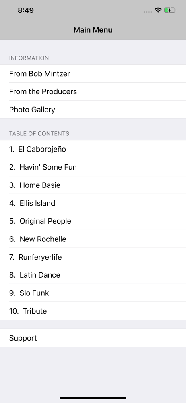Choose track 3 Home Basie
This screenshot has width=186, height=403.
93,185
